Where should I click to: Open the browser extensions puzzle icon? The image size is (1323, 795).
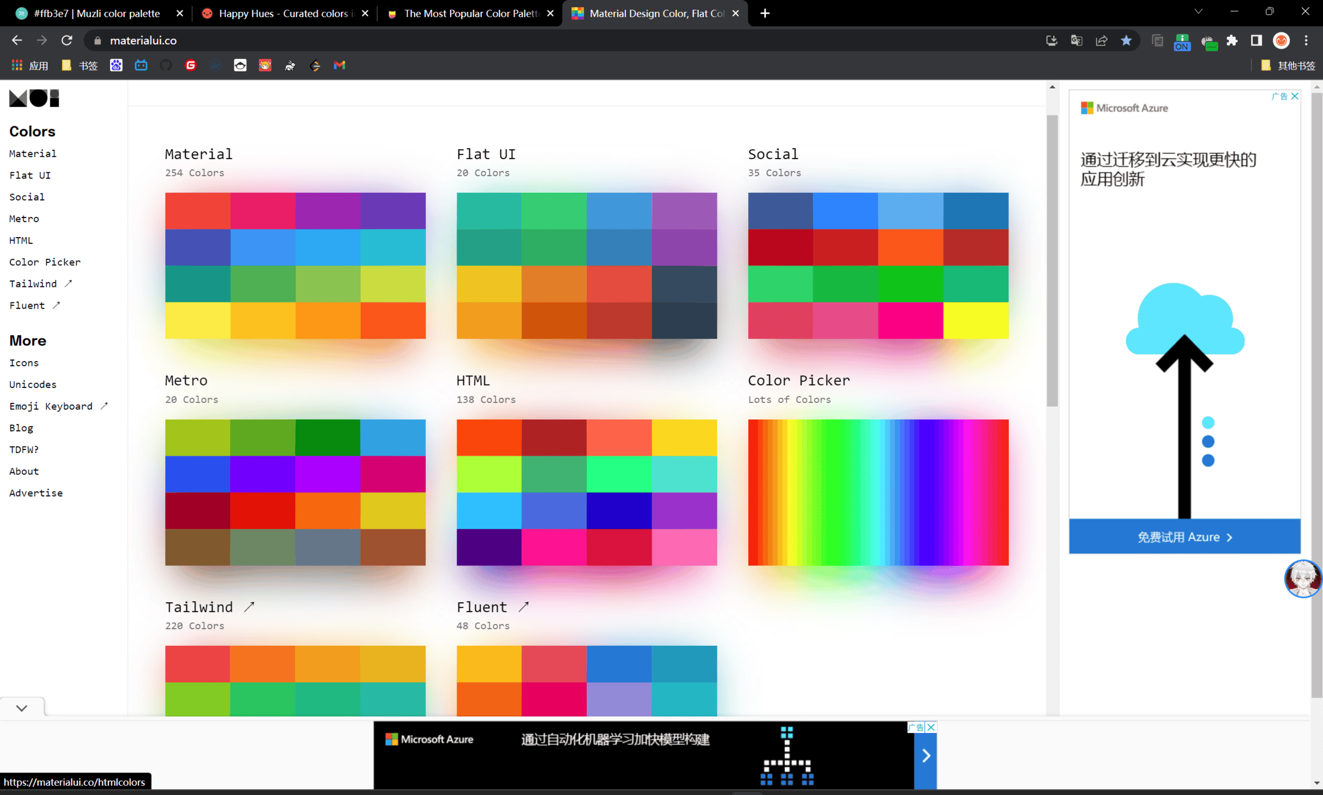[x=1232, y=40]
